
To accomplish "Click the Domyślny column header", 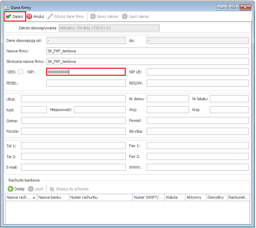I will pyautogui.click(x=217, y=198).
